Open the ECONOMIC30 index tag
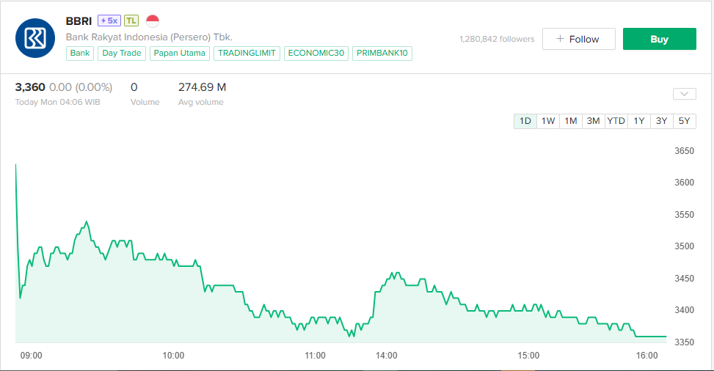 tap(316, 54)
